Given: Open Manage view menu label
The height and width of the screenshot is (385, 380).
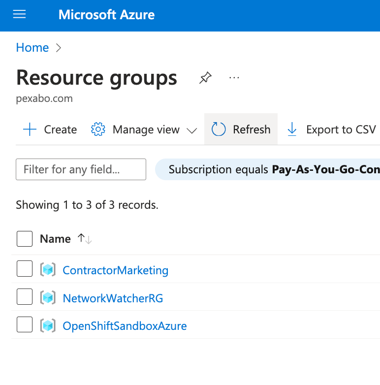Looking at the screenshot, I should pos(146,129).
